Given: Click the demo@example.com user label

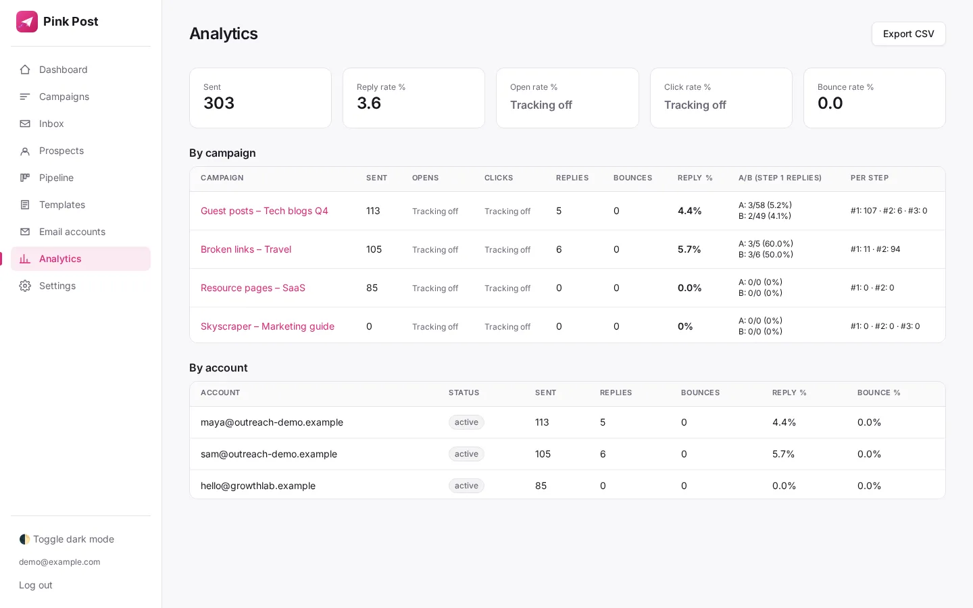Looking at the screenshot, I should coord(59,562).
